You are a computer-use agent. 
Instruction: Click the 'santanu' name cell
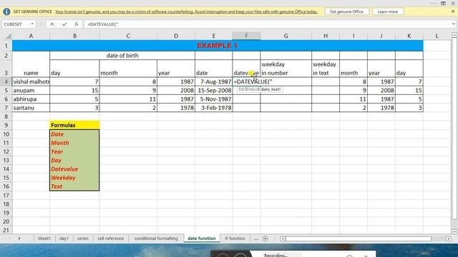(31, 108)
